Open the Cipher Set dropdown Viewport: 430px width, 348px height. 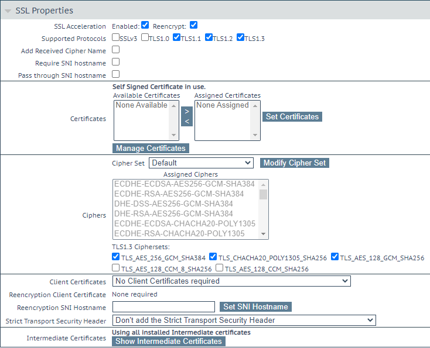click(201, 163)
